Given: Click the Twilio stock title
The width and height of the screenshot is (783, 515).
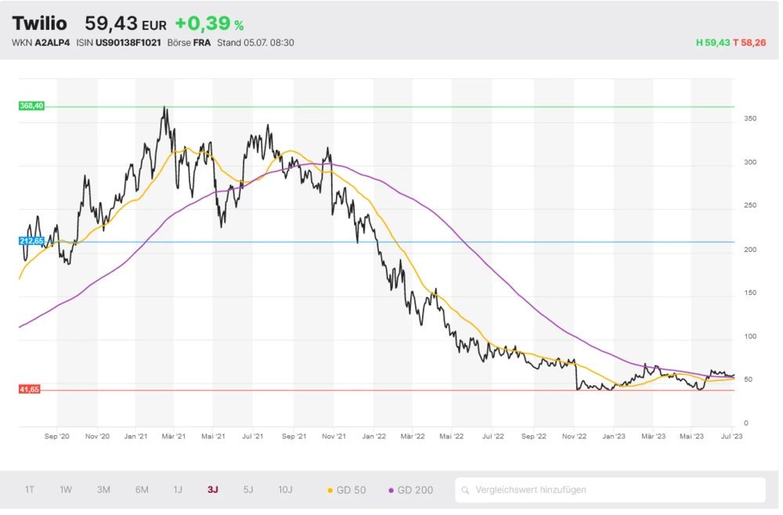Looking at the screenshot, I should click(x=39, y=23).
